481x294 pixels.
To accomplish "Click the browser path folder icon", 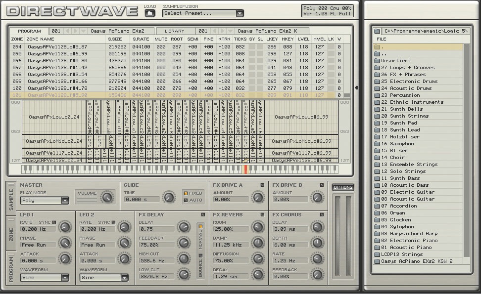I will click(x=377, y=31).
